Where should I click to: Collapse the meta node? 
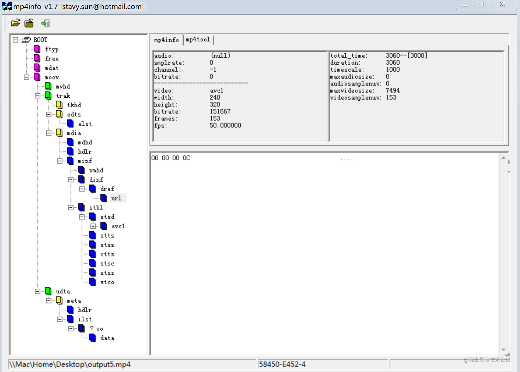pyautogui.click(x=49, y=301)
